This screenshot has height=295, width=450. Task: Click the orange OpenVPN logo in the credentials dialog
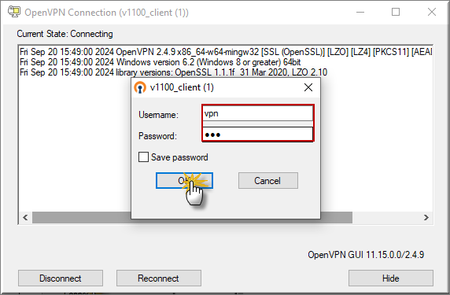(140, 87)
